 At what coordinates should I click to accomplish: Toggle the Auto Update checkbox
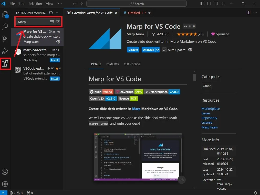[x=164, y=50]
